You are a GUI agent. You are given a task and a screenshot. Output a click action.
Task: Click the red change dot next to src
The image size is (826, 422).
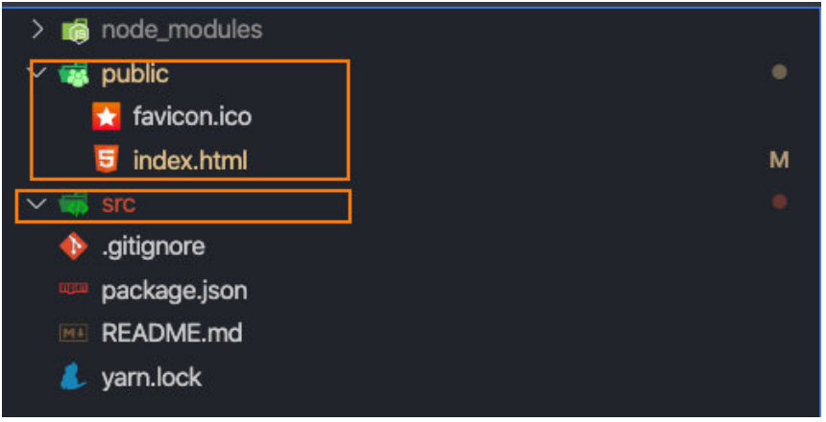[780, 202]
